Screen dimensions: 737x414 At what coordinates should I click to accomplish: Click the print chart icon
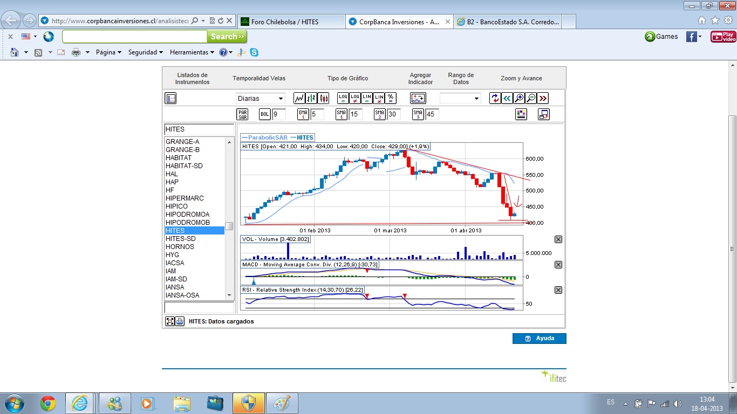(180, 321)
